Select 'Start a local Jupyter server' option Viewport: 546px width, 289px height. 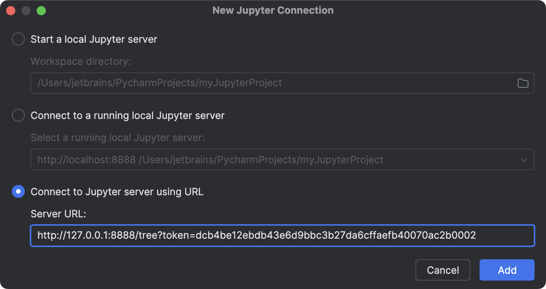pos(18,39)
